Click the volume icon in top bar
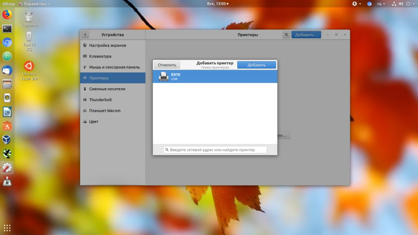418x235 pixels. 401,4
